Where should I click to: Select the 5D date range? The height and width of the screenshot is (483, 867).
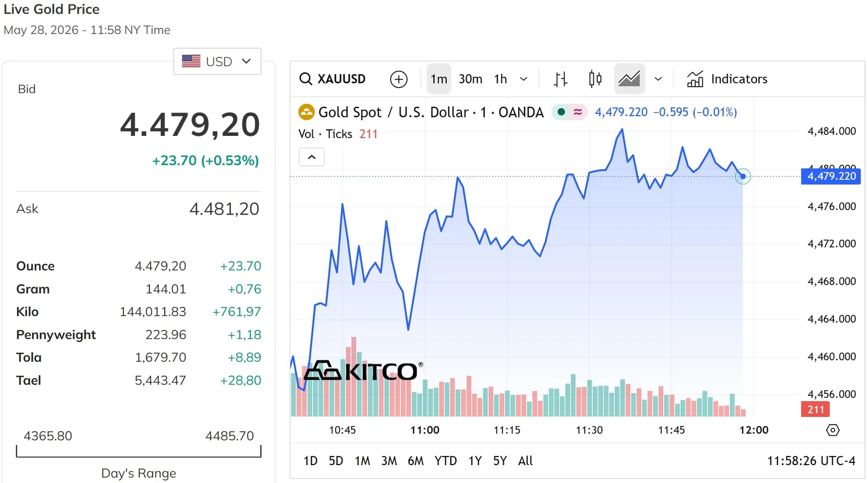coord(336,461)
